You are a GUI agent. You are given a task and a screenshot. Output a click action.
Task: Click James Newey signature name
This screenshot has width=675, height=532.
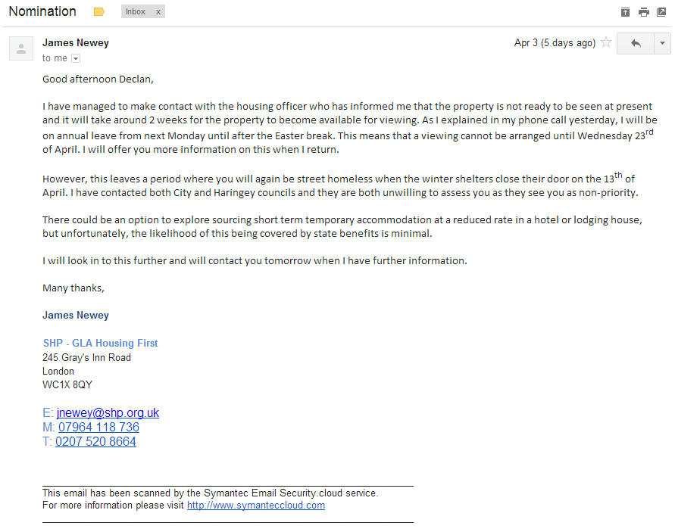[x=75, y=316]
